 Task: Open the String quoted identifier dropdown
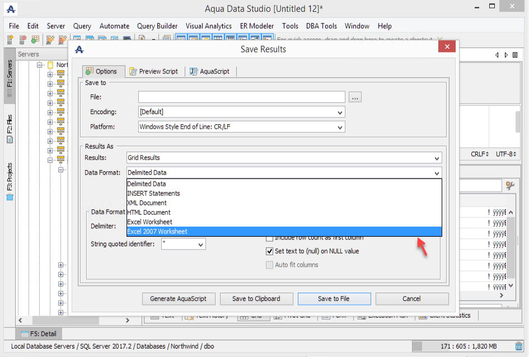pyautogui.click(x=183, y=244)
